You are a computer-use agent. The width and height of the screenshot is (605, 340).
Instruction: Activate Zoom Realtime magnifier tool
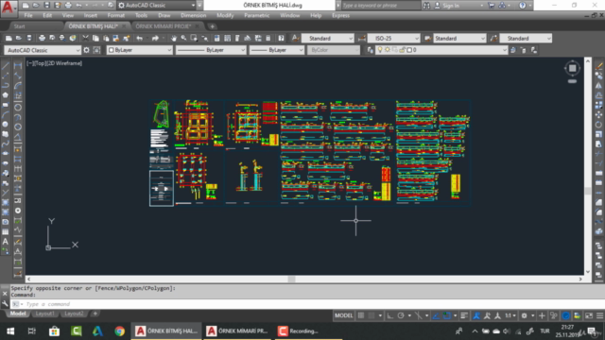pyautogui.click(x=183, y=38)
